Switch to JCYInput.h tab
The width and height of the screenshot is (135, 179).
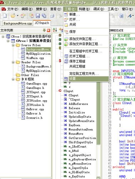(42, 23)
